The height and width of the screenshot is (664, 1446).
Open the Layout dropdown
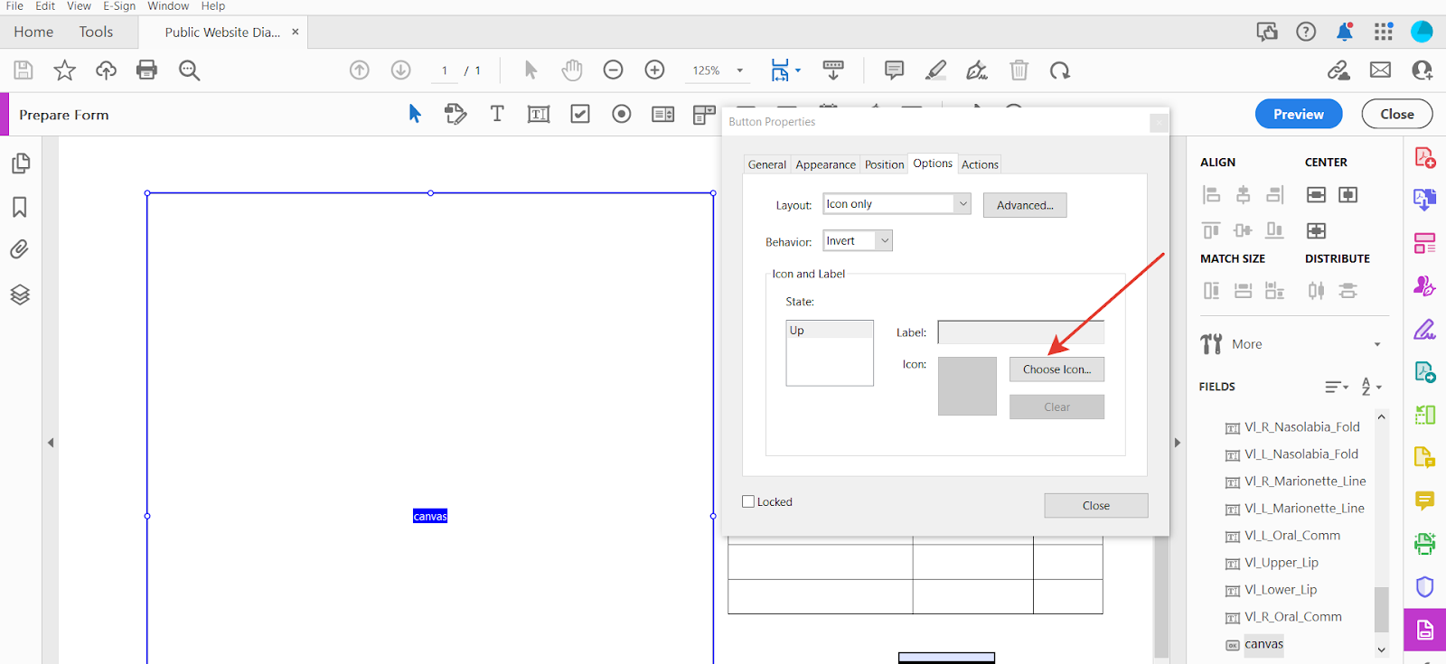897,204
